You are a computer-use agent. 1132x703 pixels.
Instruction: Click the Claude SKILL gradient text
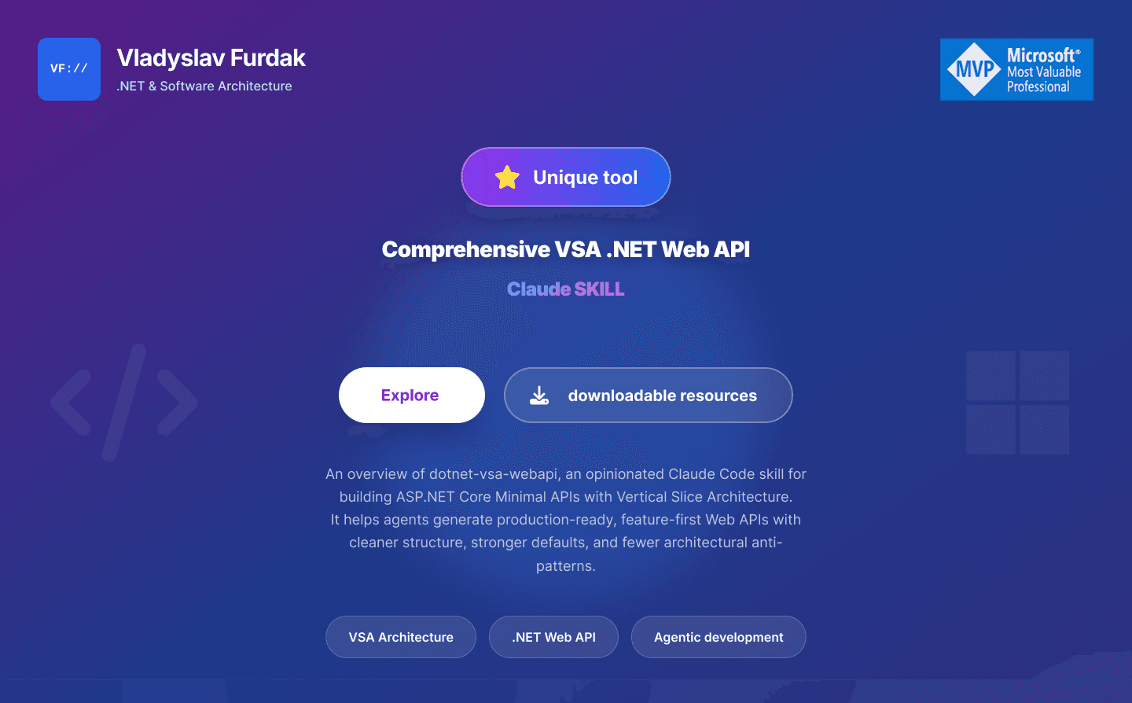coord(566,289)
